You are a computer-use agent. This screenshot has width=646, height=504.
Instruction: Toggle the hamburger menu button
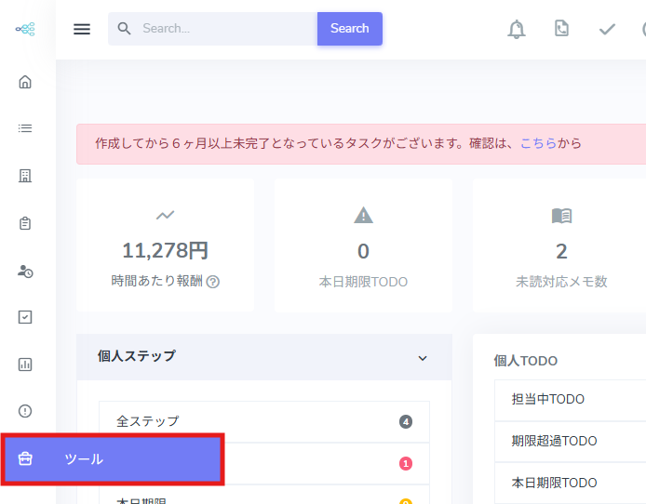(82, 29)
